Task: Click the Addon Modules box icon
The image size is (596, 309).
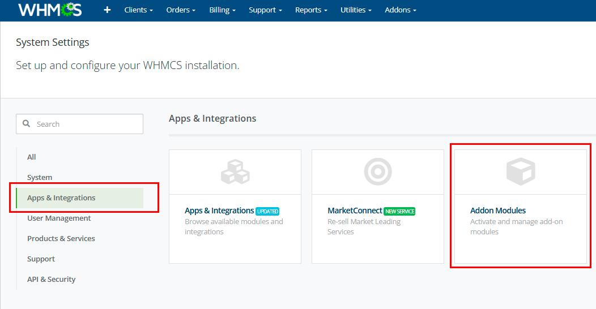Action: 520,172
